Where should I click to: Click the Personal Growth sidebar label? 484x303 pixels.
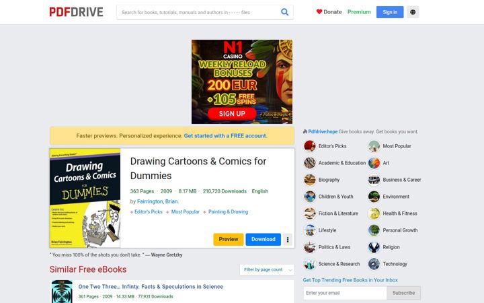[400, 230]
